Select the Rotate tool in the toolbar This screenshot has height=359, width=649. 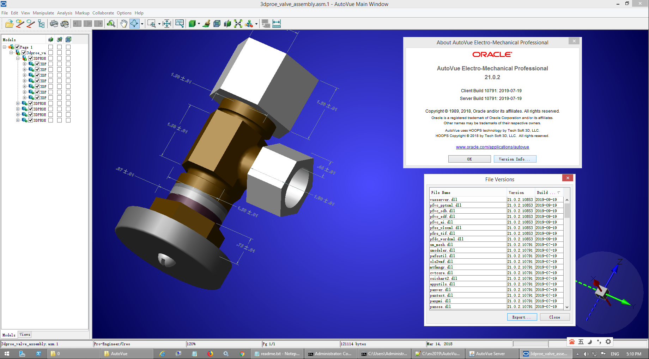134,24
